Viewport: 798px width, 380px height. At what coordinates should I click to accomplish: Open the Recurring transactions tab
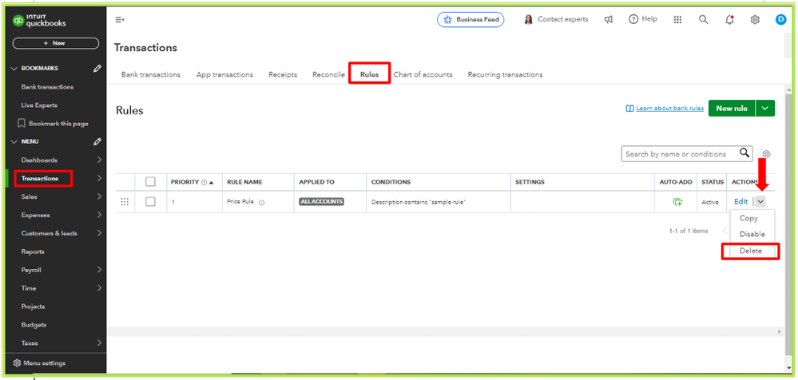point(505,74)
